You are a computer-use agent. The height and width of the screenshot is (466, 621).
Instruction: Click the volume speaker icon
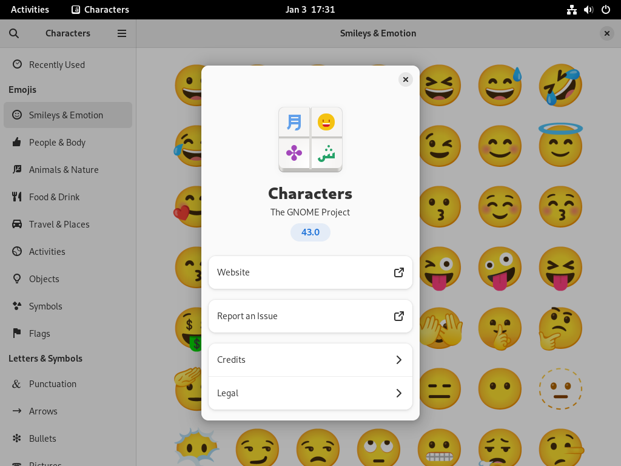588,10
